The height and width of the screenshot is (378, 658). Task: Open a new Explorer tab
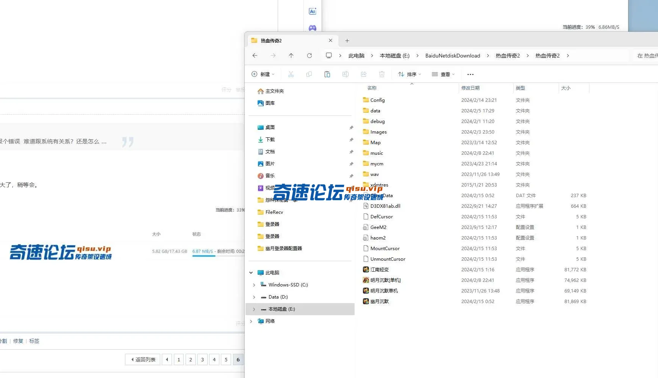[347, 40]
